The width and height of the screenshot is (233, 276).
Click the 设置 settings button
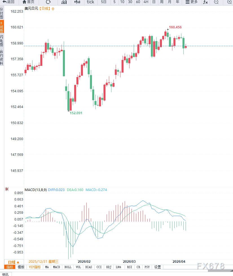pos(157,267)
